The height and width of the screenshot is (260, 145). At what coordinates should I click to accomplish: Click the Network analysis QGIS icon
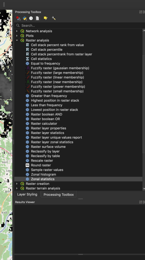tap(22, 31)
